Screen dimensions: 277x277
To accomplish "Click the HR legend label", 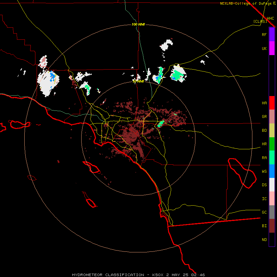I will [x=264, y=144].
